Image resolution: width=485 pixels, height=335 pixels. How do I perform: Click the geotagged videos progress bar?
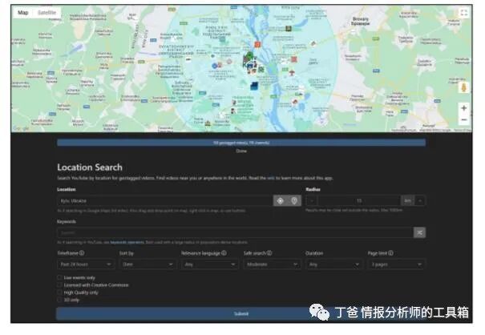241,143
